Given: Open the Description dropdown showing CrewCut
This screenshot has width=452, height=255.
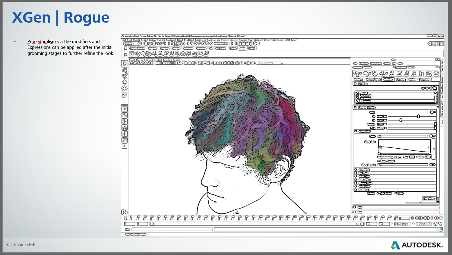Looking at the screenshot, I should pyautogui.click(x=423, y=67).
